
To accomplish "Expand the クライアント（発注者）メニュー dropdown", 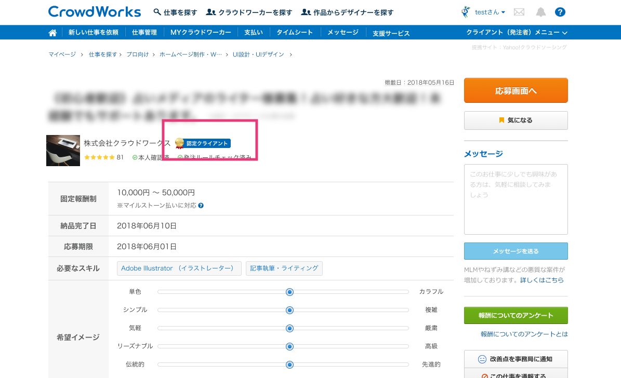I will (516, 32).
